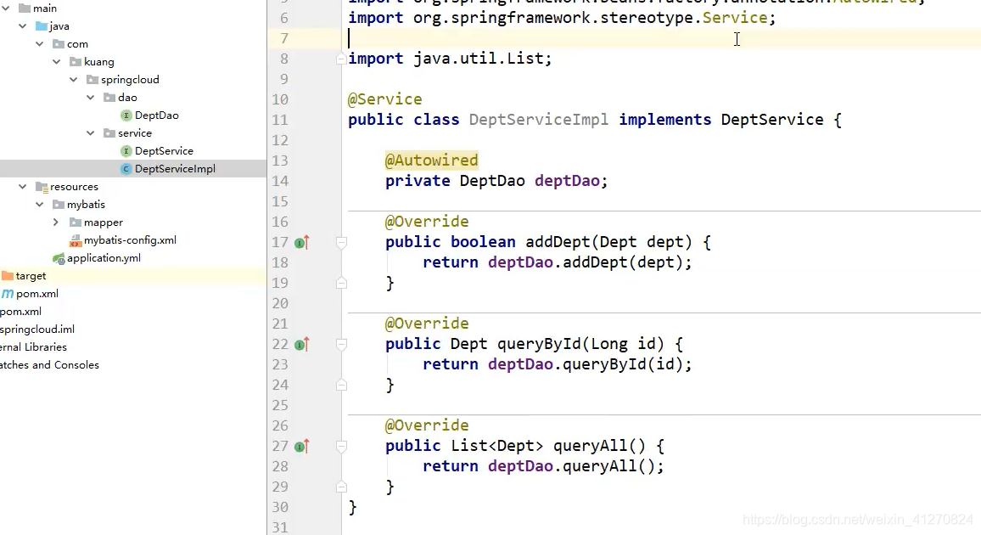
Task: Click the DeptDao interface icon
Action: 126,115
